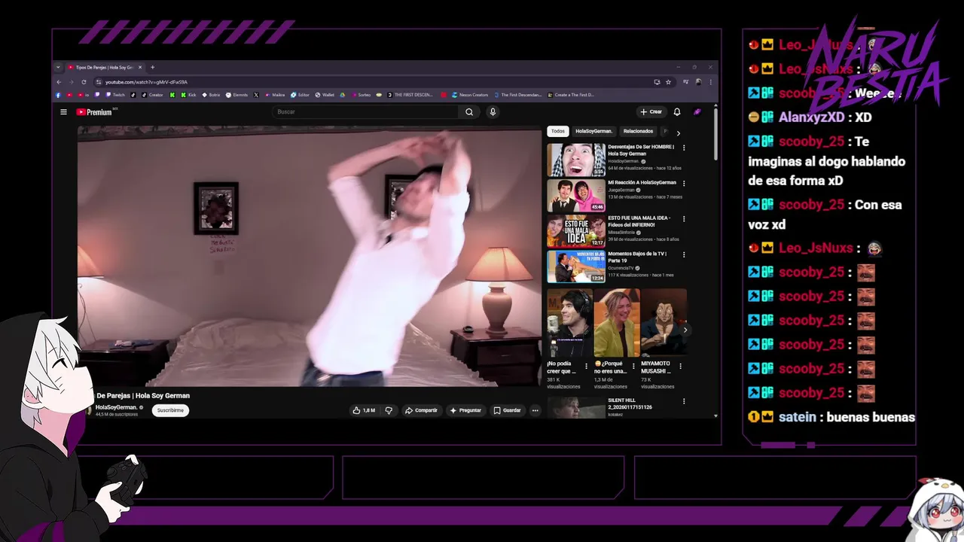Open the HolaSoyGerman. channel link
Screen dimensions: 964x542
116,407
